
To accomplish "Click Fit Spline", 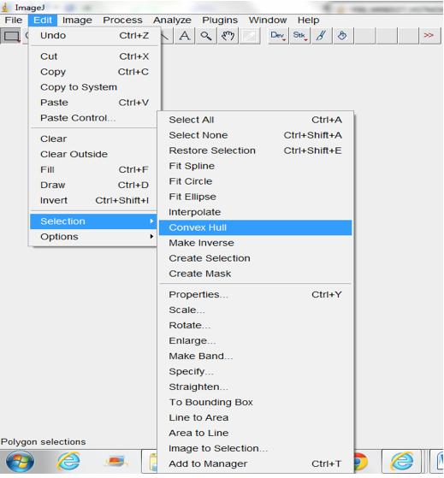I will pos(255,166).
